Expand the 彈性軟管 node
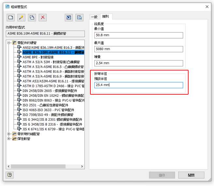214x186 pixels. point(9,139)
